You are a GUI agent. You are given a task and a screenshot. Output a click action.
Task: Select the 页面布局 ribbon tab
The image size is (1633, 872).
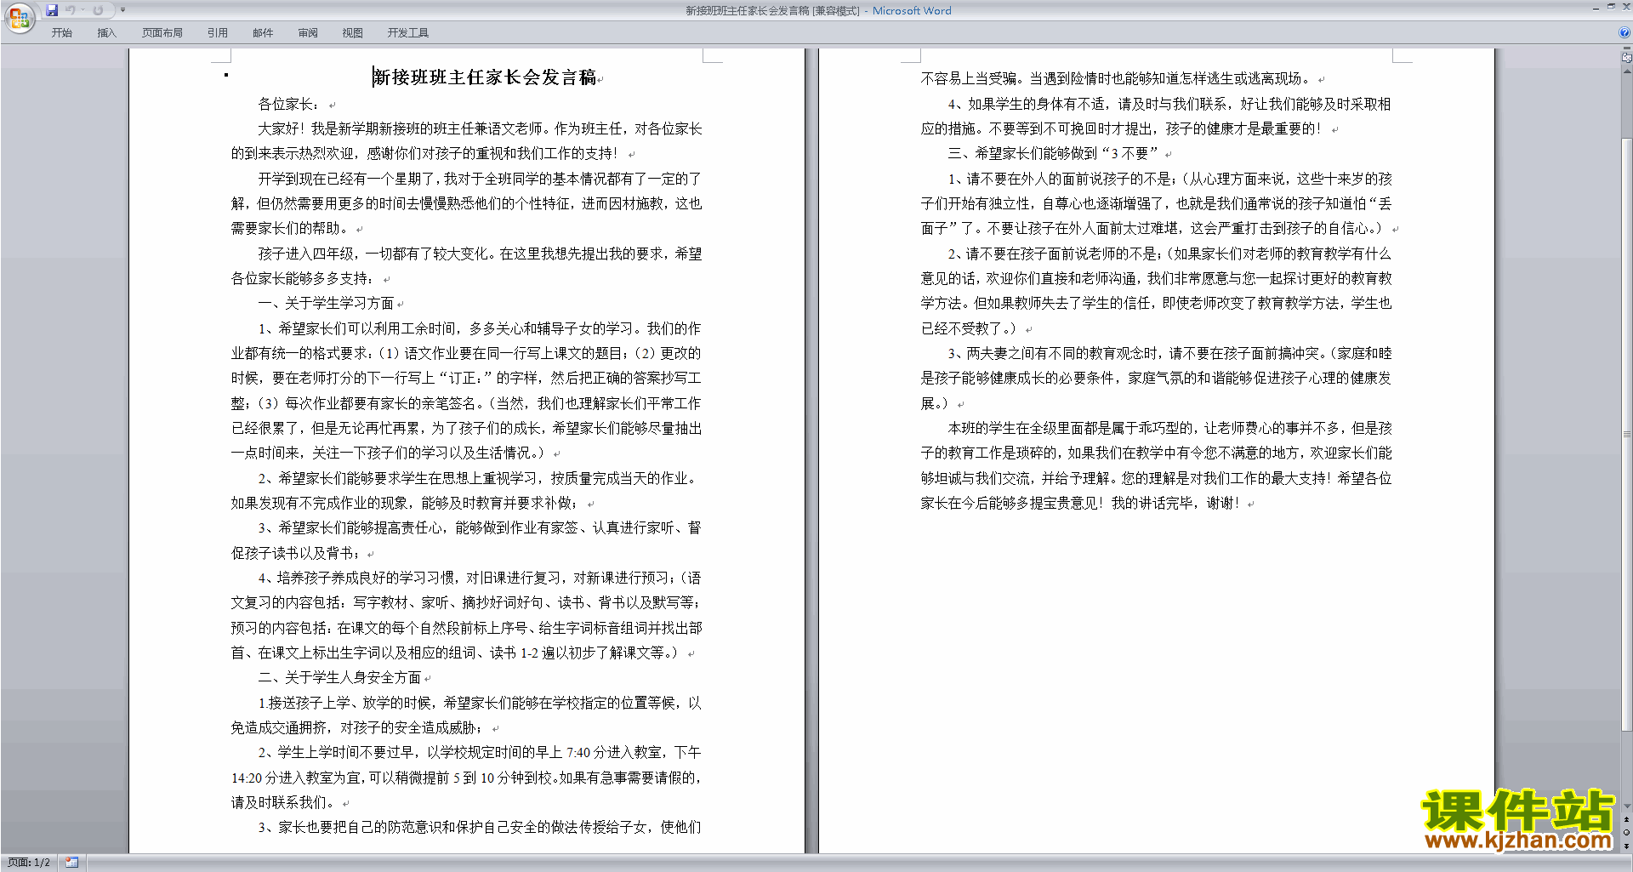(x=162, y=32)
